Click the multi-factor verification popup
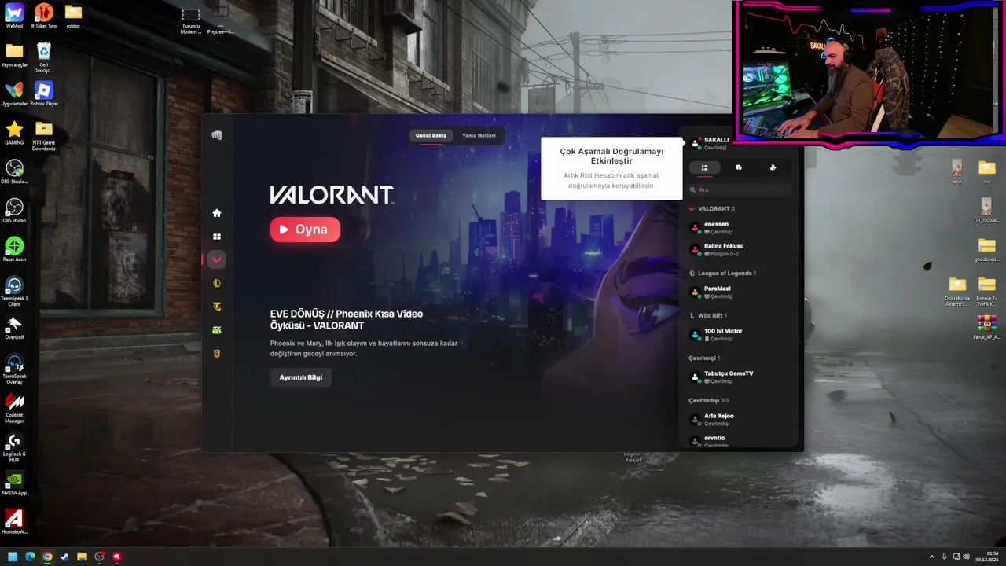Viewport: 1006px width, 566px height. (x=611, y=168)
